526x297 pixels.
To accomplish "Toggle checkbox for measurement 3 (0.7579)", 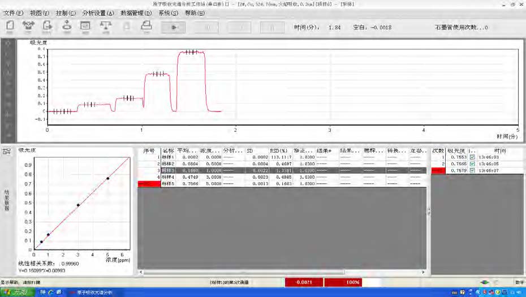I will [472, 170].
